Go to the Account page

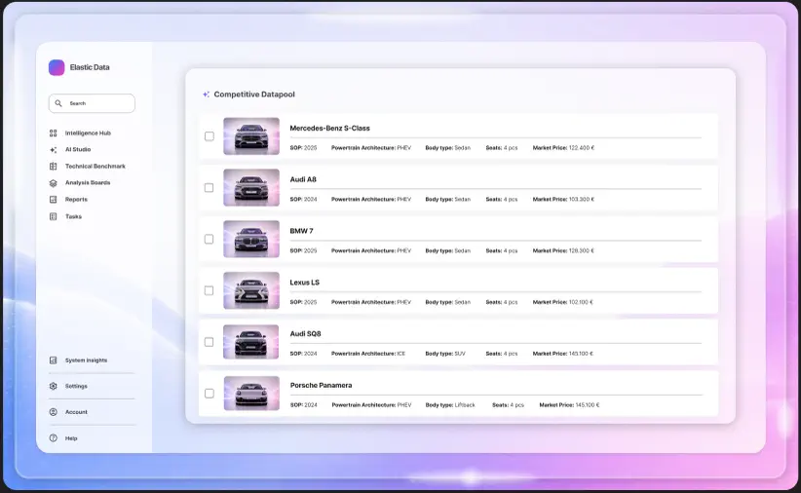click(x=76, y=412)
